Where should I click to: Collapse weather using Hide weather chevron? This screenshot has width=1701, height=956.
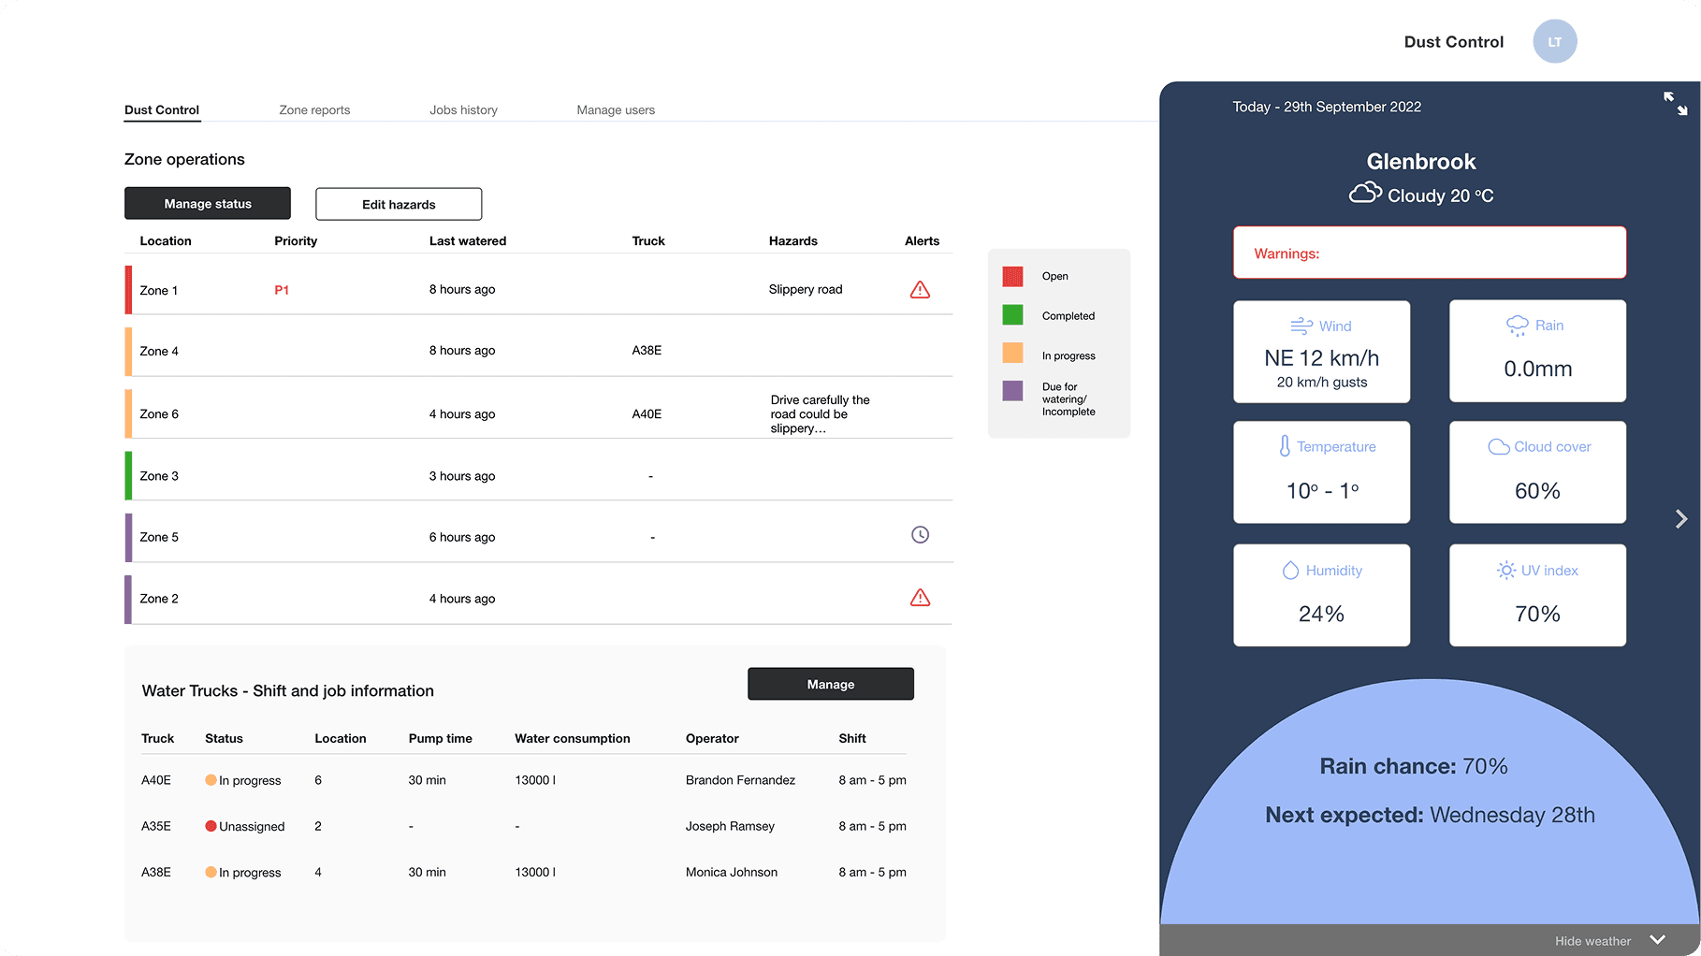[1657, 940]
